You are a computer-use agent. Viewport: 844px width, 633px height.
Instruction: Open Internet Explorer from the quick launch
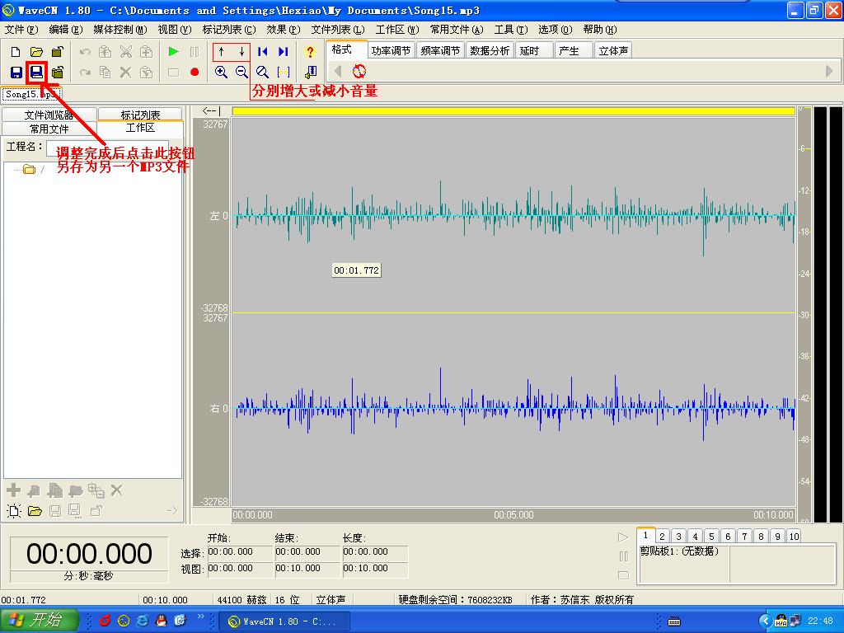point(142,621)
